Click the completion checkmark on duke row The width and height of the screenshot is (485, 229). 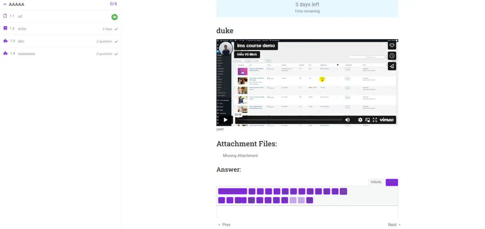point(116,29)
